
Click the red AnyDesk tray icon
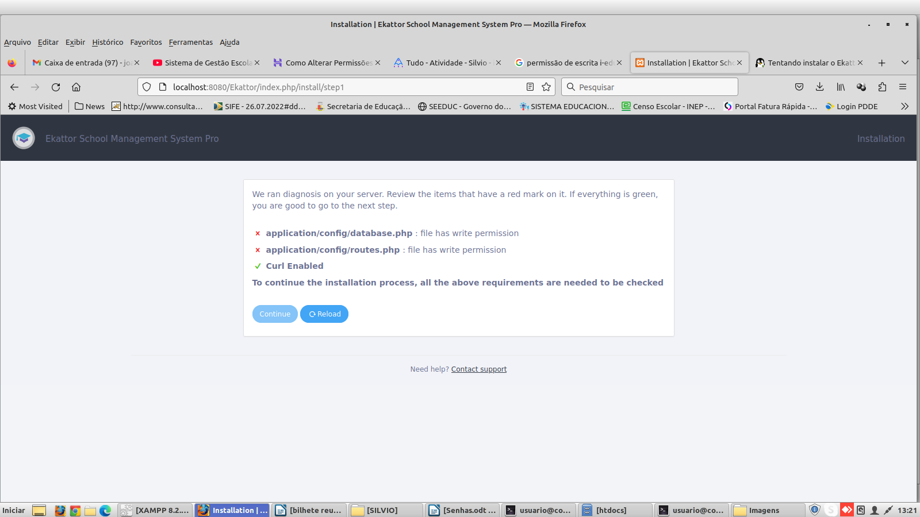click(847, 510)
